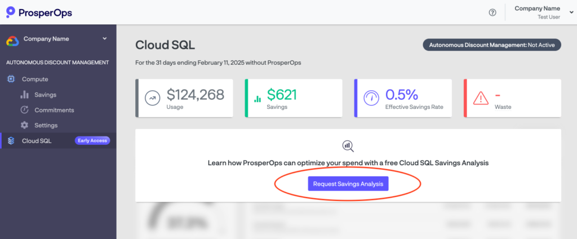Click the Early Access badge
577x239 pixels.
click(x=92, y=141)
